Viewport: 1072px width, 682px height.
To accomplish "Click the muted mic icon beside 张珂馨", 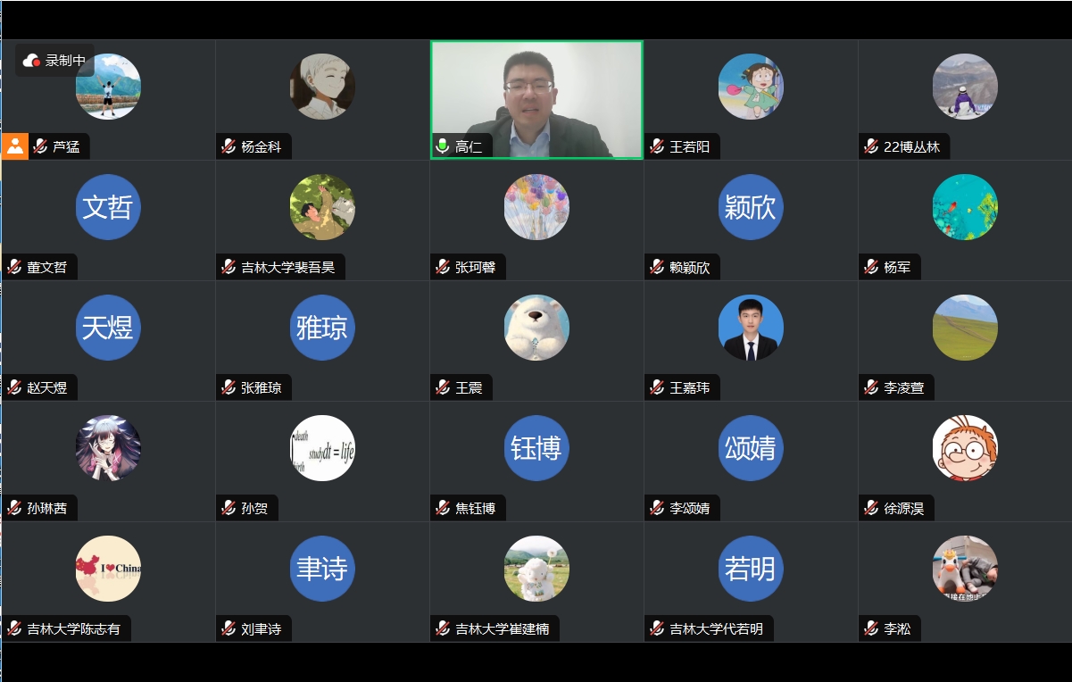I will 443,267.
